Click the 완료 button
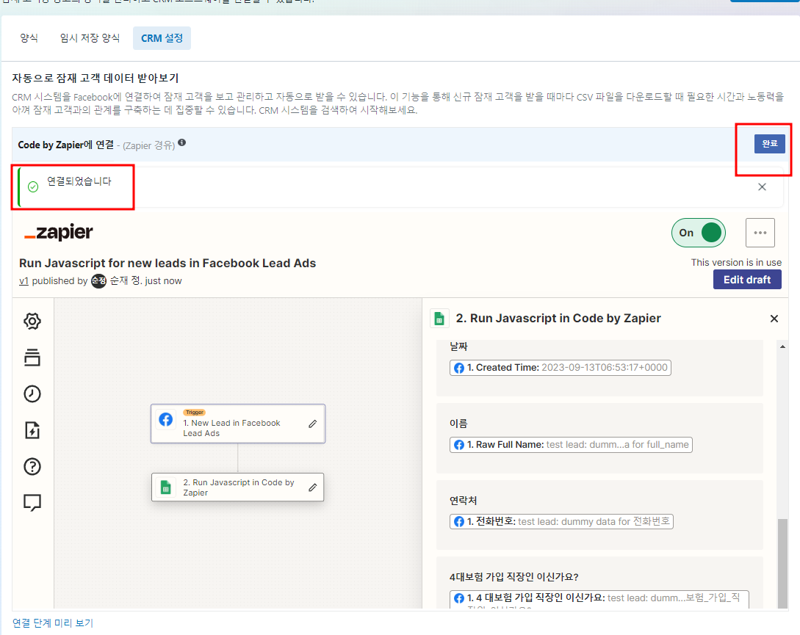 point(769,144)
